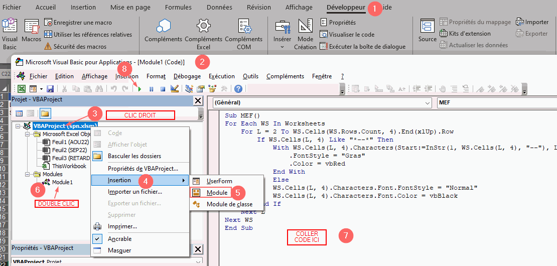Switch to Excel via the green Excel icon
Image resolution: width=557 pixels, height=266 pixels.
click(22, 89)
